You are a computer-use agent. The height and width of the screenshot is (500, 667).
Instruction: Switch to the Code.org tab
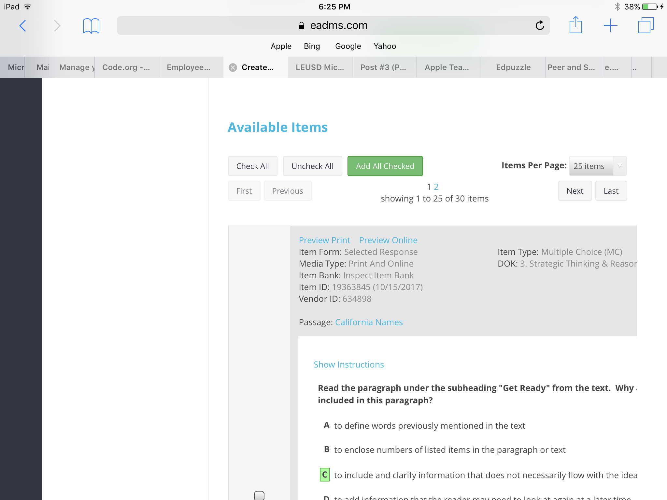126,67
